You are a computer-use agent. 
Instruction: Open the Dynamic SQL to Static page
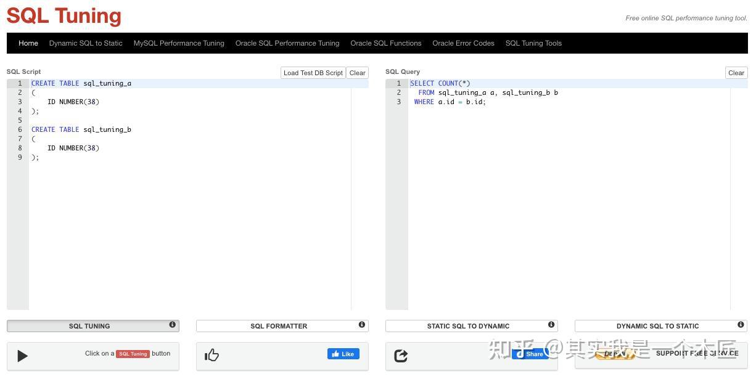[x=86, y=43]
